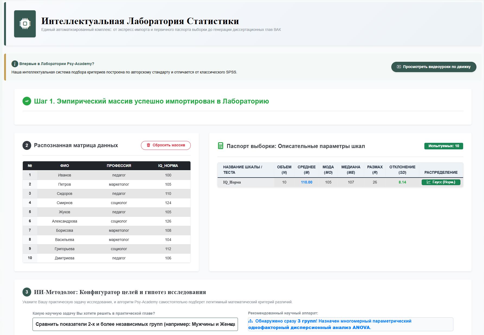Click the № column header
Screen dimensions: 484x335
click(x=30, y=166)
